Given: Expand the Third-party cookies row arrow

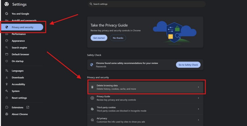Looking at the screenshot, I should pos(198,109).
